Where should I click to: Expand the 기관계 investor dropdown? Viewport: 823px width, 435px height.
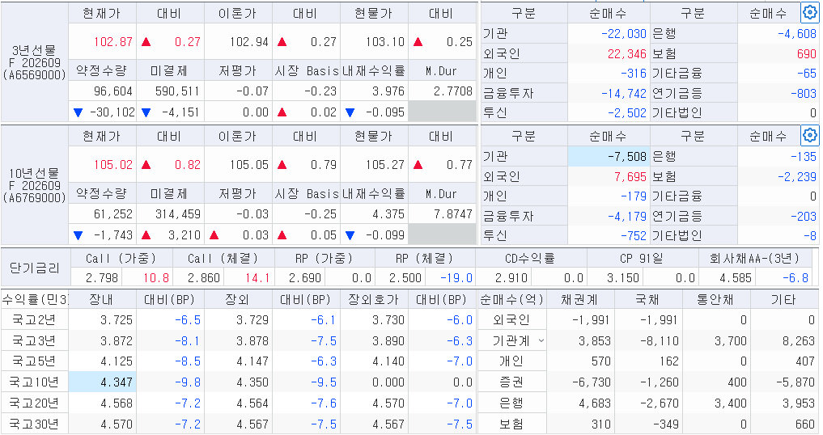(x=541, y=341)
